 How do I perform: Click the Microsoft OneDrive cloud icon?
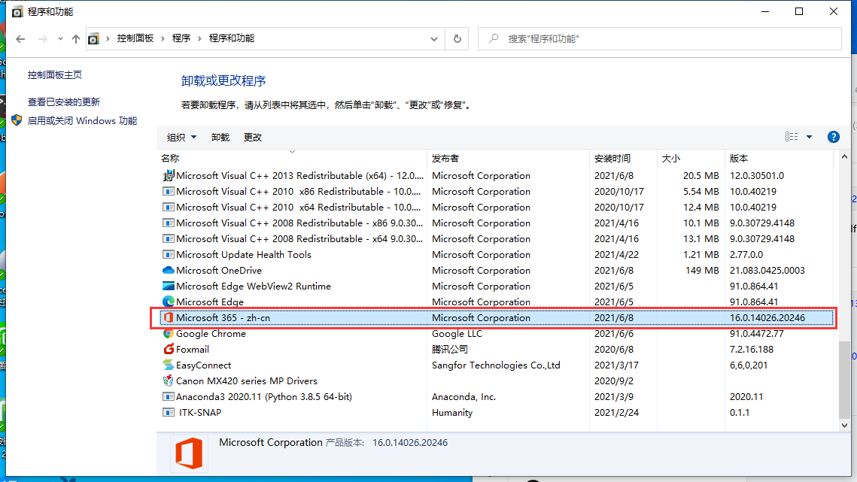point(169,270)
